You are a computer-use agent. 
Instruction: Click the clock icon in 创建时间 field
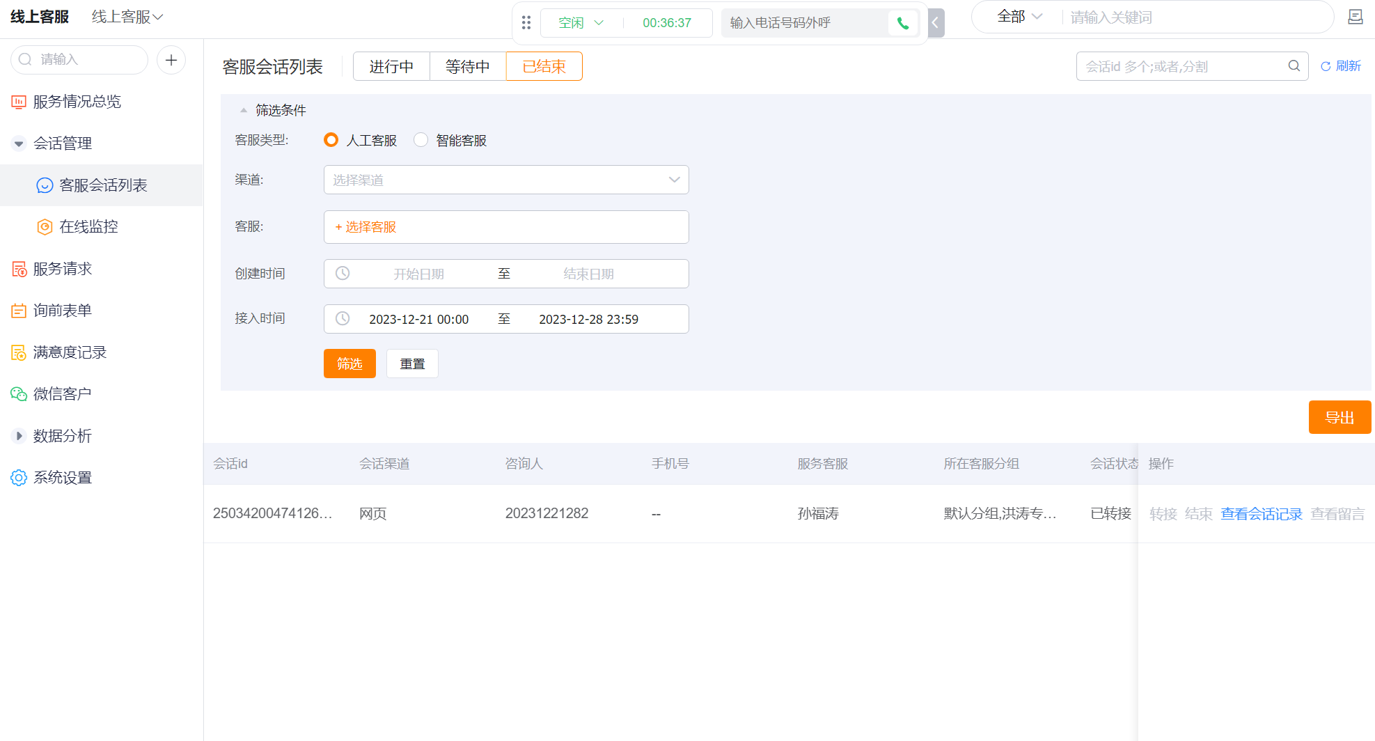pos(343,274)
